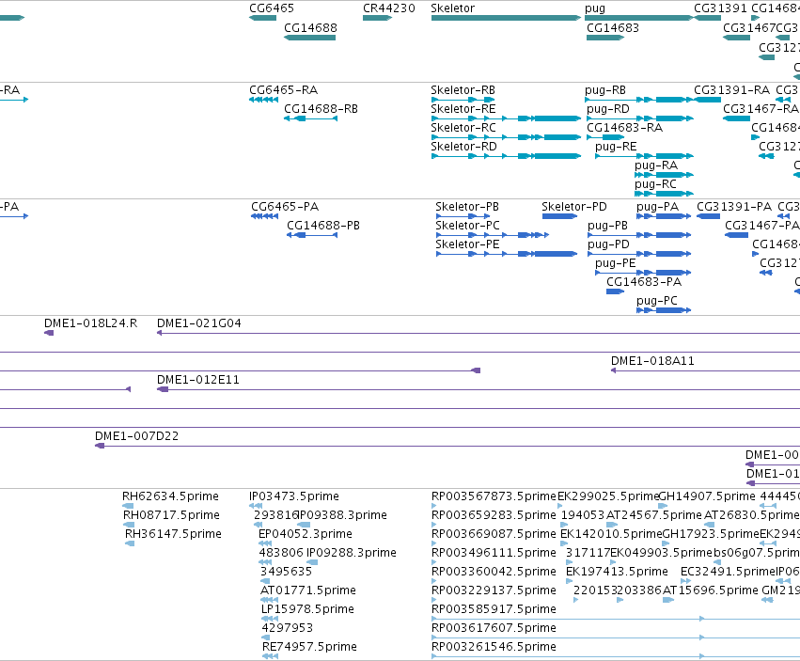Screen dimensions: 800x661
Task: Open the "Skeletor-PC" protein label
Action: pyautogui.click(x=467, y=226)
